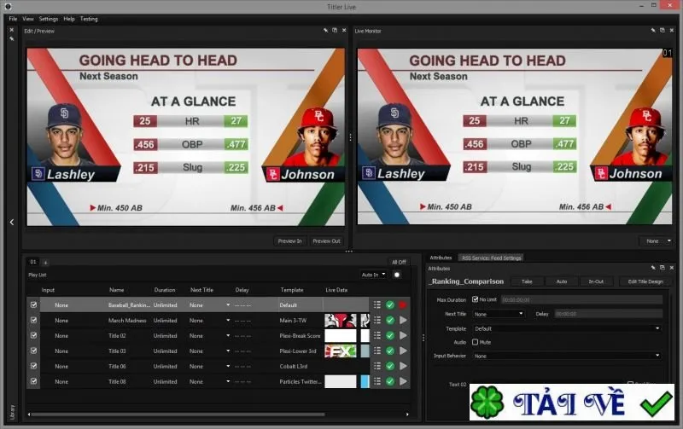This screenshot has height=429, width=683.
Task: Open Next Title dropdown for Title 02 row
Action: (x=228, y=335)
